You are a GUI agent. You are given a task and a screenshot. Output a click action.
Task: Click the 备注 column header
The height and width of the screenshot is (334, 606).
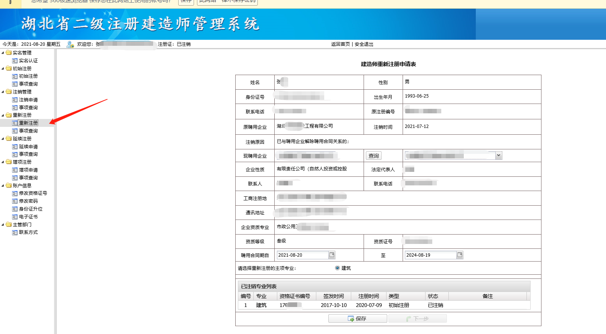487,296
